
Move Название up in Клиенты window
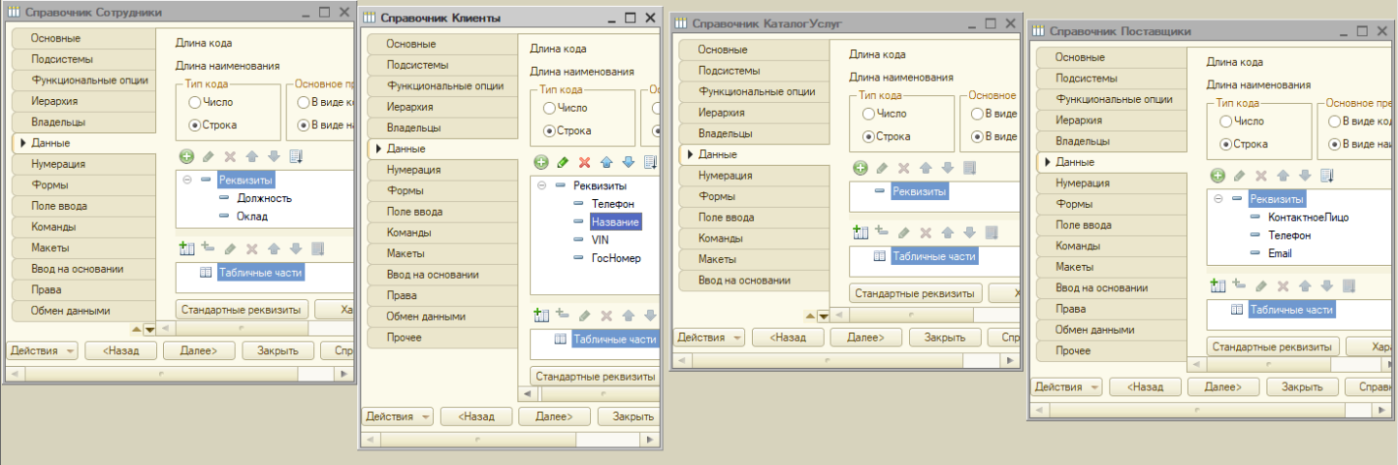(x=606, y=162)
